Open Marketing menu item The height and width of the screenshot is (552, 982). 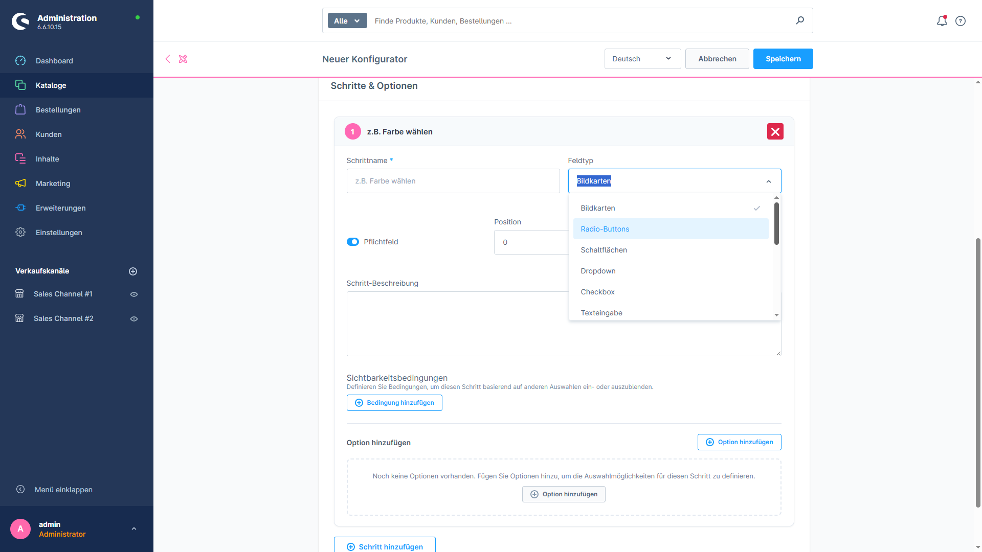click(x=77, y=183)
